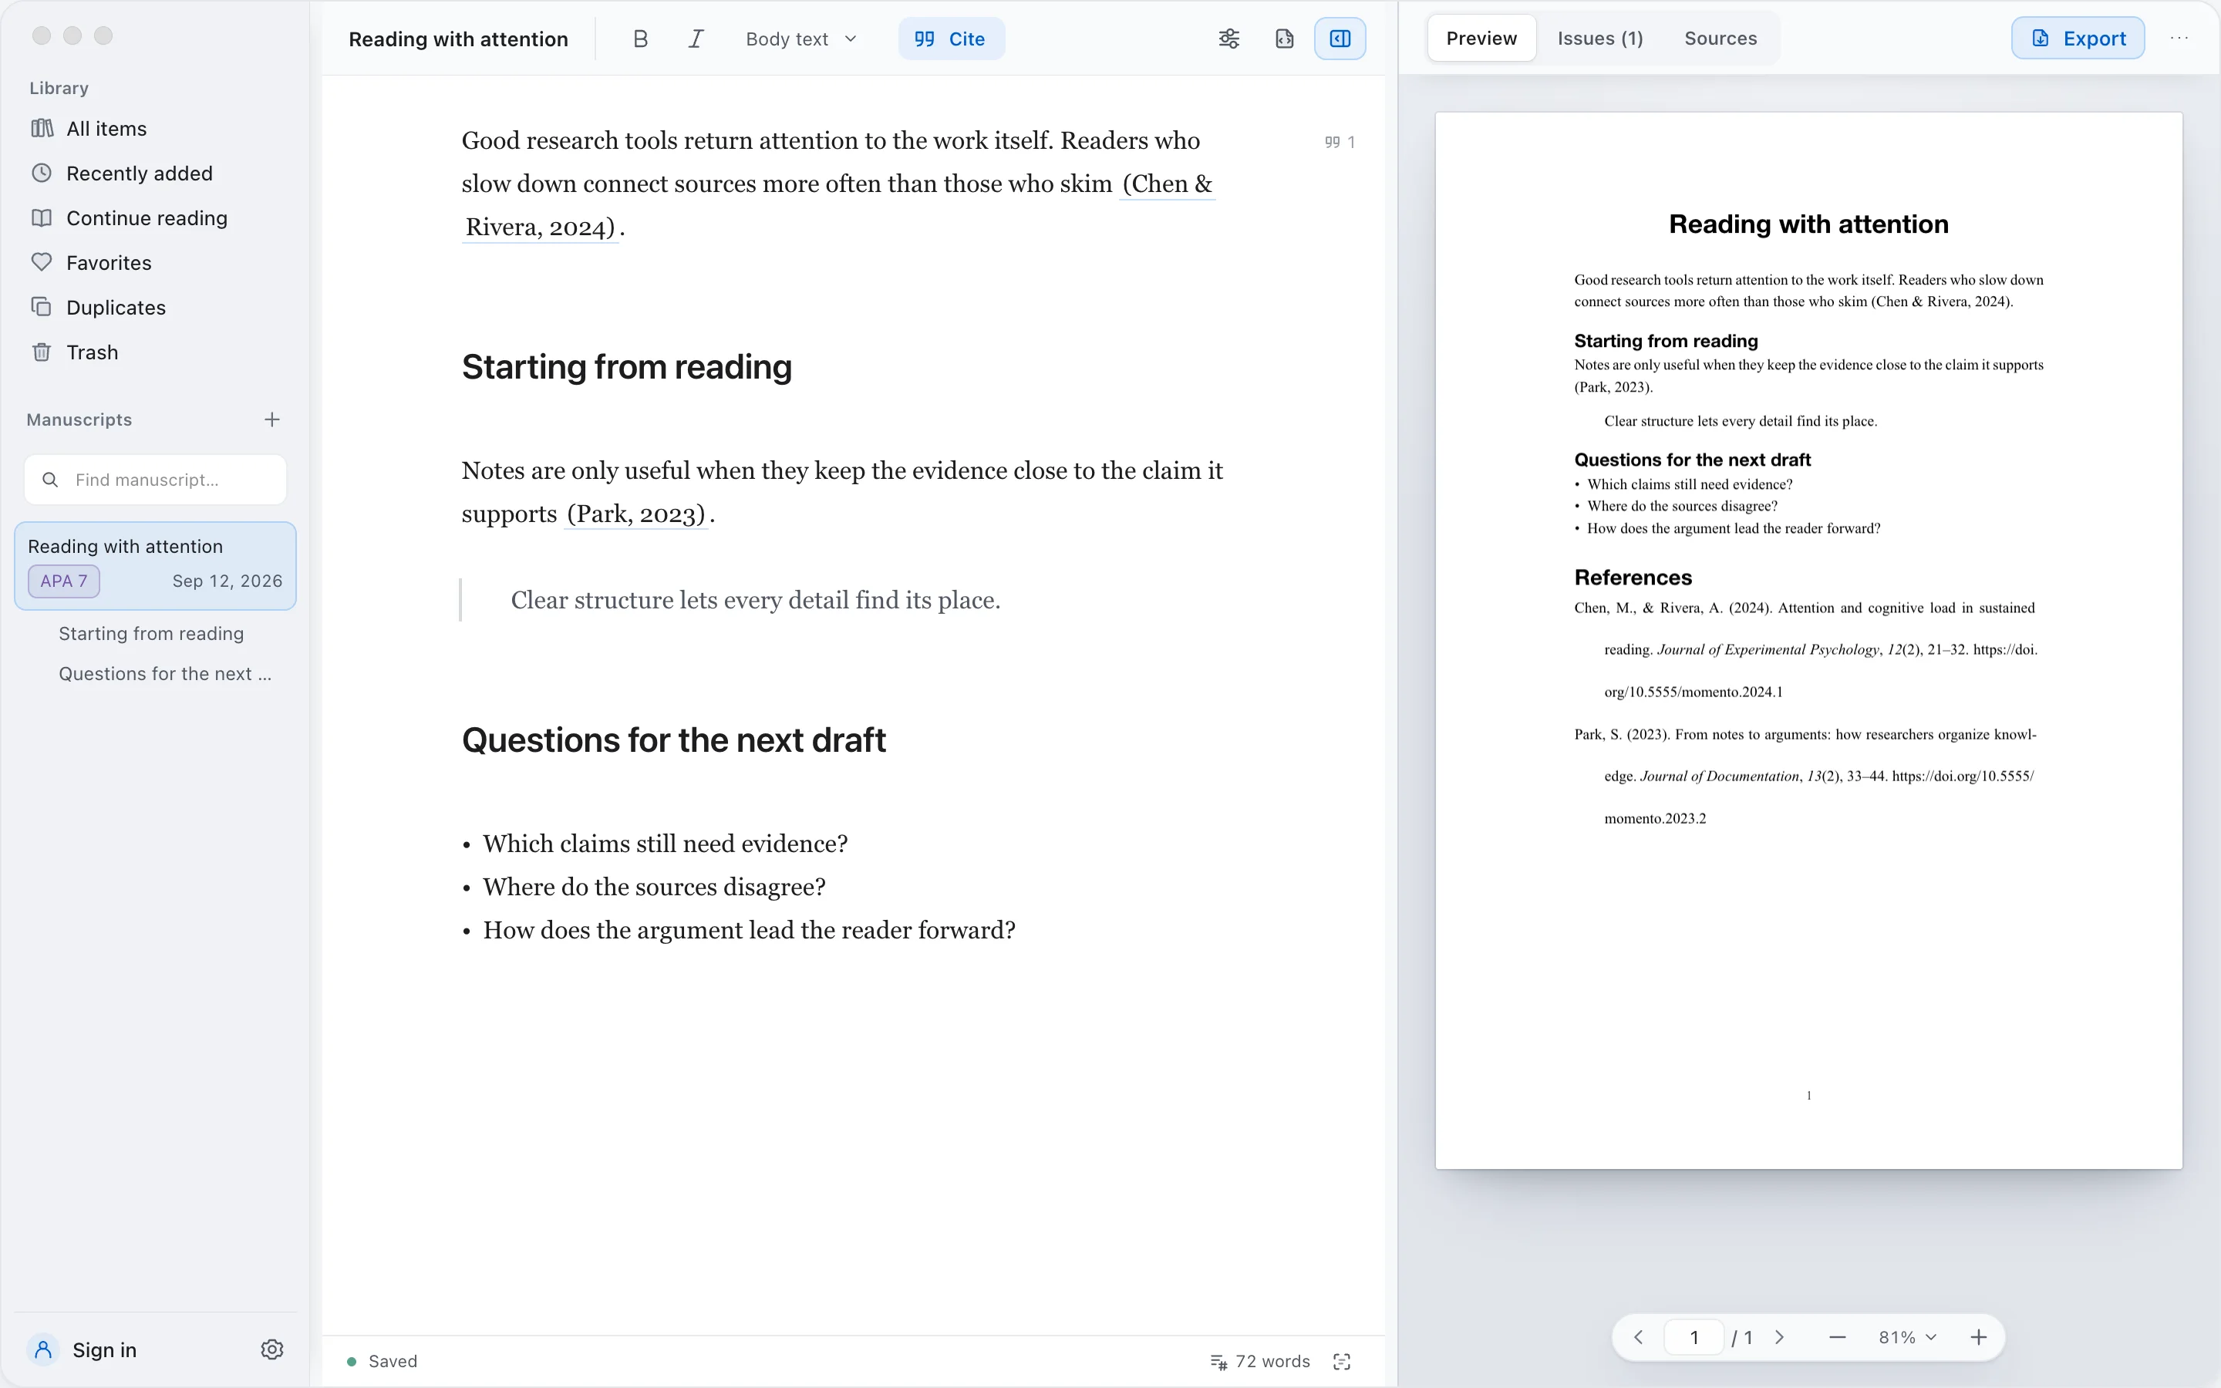Zoom out the preview
This screenshot has height=1388, width=2221.
[x=1838, y=1338]
